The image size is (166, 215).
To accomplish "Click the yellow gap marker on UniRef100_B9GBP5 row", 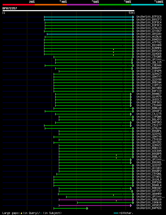I will [116, 155].
